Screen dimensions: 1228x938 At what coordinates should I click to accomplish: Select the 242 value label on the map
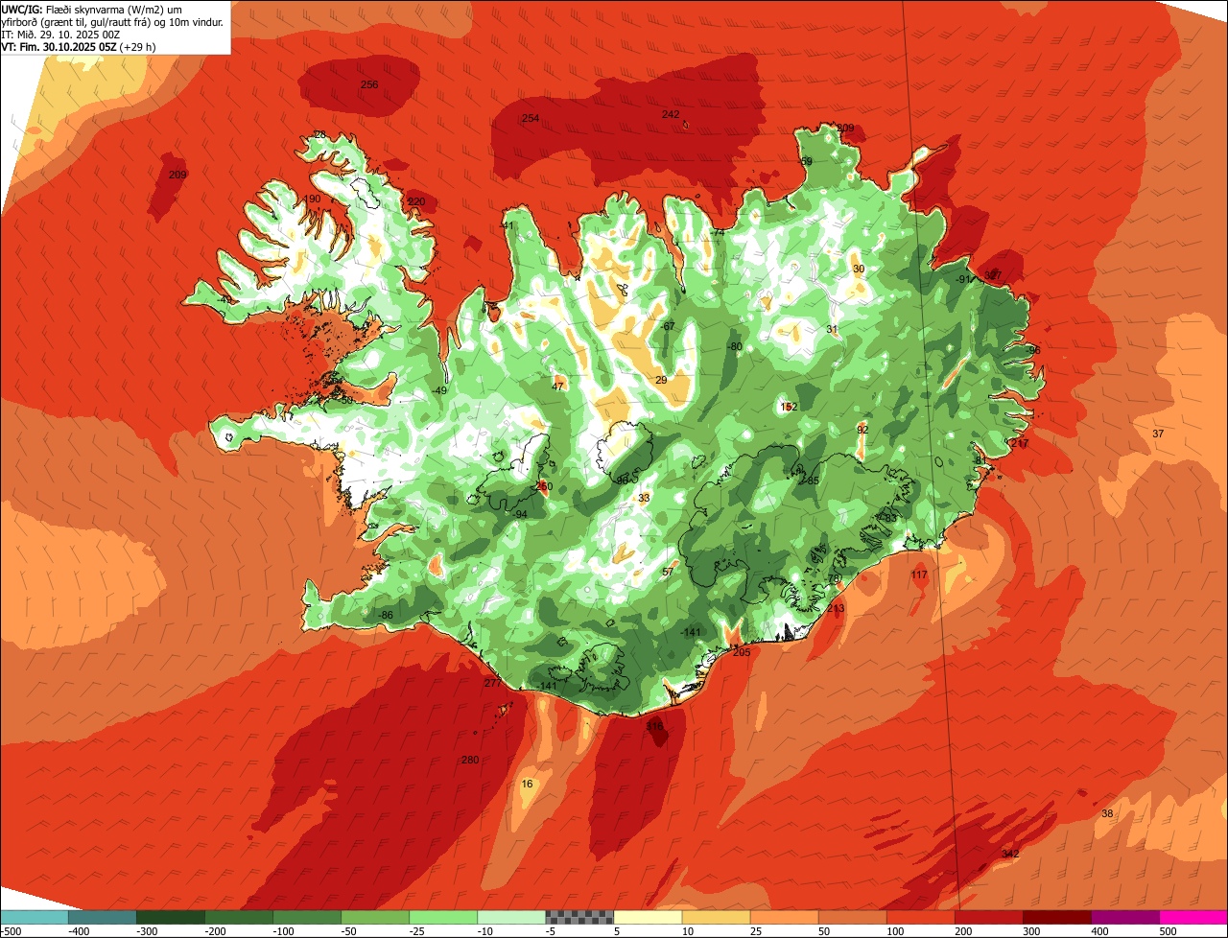coord(671,114)
